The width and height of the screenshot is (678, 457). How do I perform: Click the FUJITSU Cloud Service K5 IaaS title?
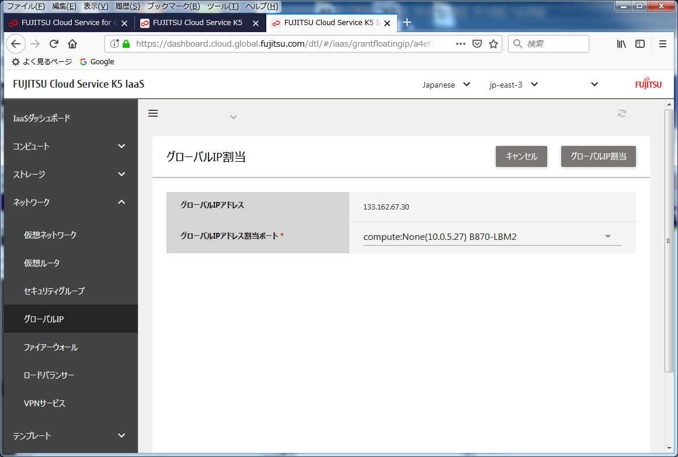pos(79,84)
